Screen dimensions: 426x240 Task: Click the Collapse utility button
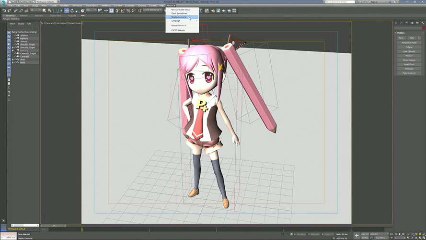click(409, 47)
